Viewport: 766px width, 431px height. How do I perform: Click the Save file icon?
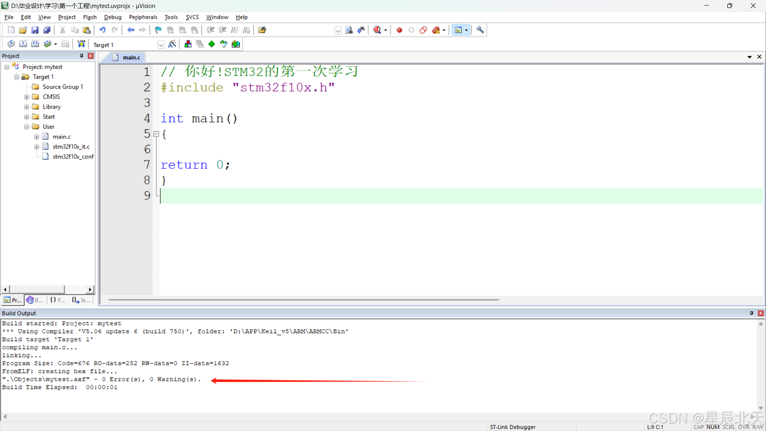point(35,30)
